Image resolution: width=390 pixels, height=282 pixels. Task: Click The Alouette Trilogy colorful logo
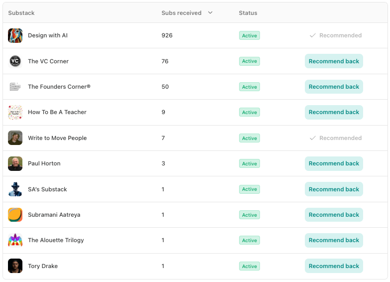click(15, 240)
